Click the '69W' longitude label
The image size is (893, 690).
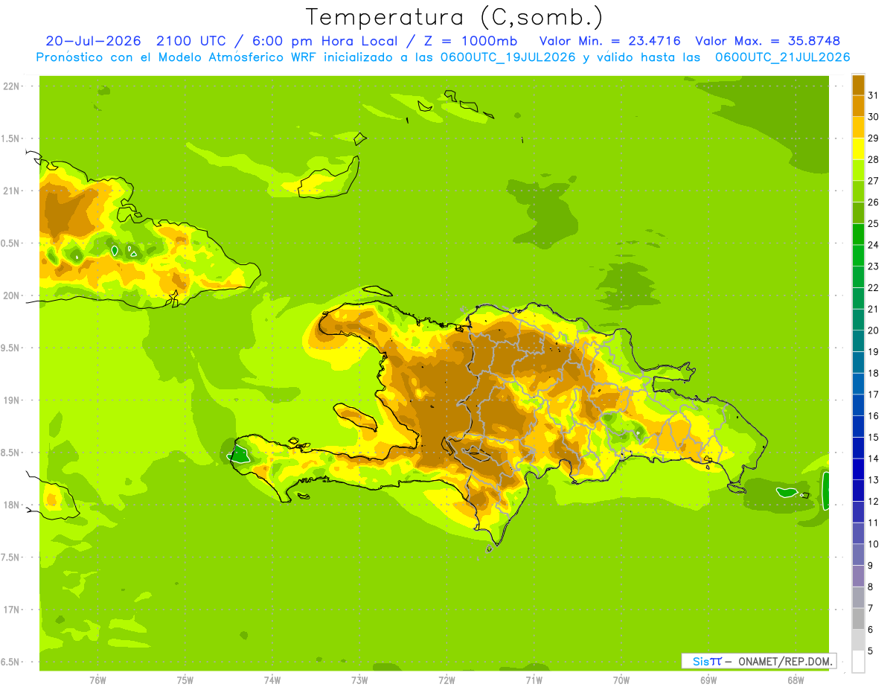coord(708,680)
